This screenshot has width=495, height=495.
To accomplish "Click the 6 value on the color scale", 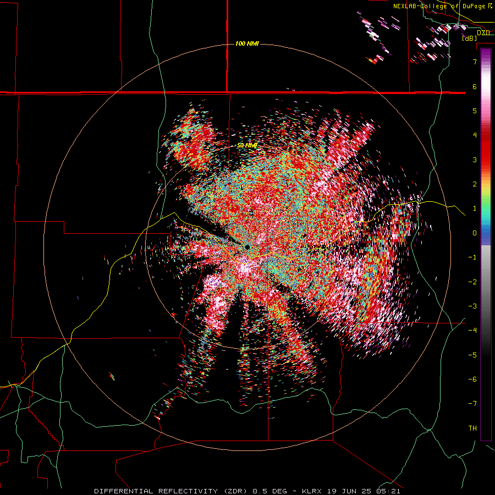I will point(475,86).
